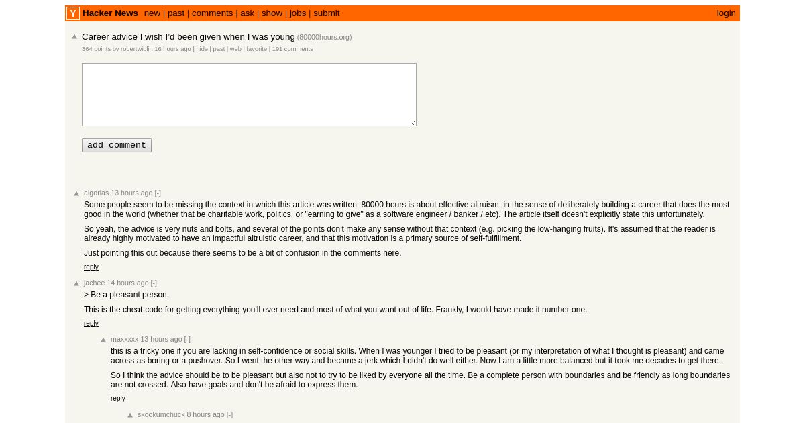Collapse skookumchuck's comment thread
The width and height of the screenshot is (805, 423).
click(229, 414)
